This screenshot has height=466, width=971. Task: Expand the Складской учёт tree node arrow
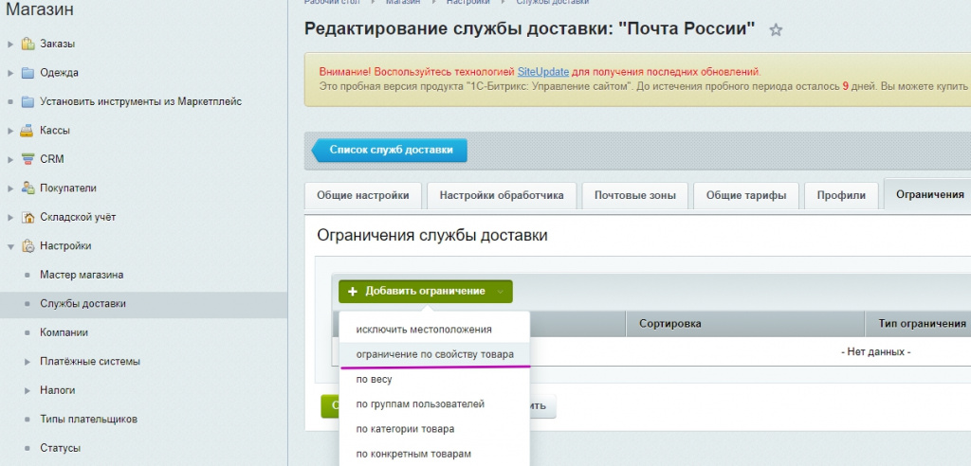click(10, 217)
